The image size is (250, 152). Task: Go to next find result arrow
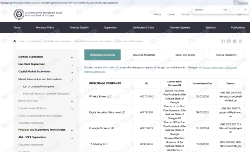coord(239,10)
